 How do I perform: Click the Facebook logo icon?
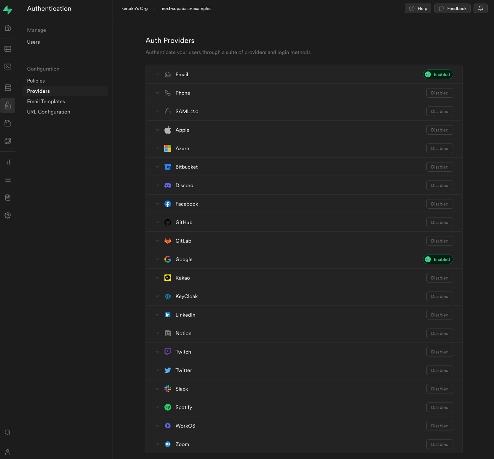click(x=168, y=204)
